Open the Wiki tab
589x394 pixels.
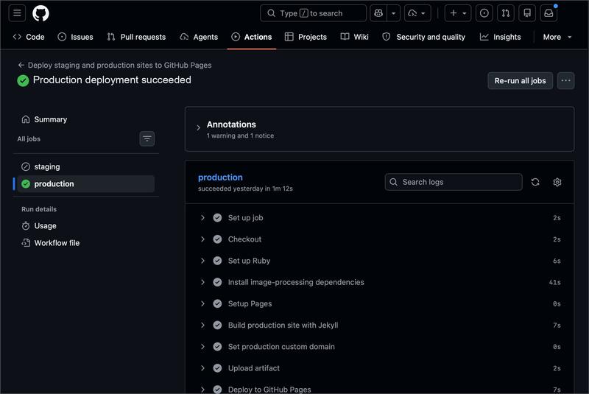355,37
